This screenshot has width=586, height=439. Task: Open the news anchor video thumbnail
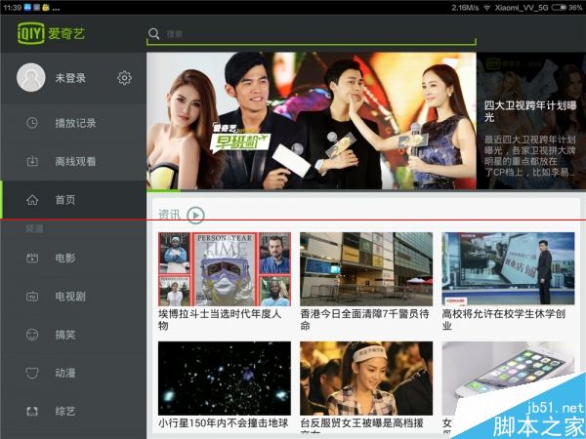click(x=508, y=268)
